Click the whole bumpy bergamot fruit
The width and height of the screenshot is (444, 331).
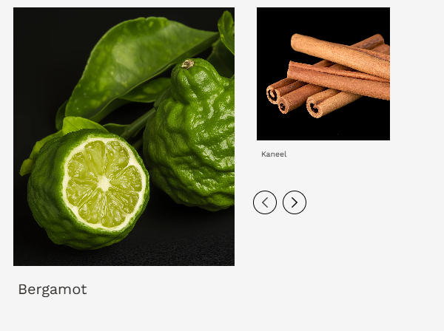[x=189, y=136]
